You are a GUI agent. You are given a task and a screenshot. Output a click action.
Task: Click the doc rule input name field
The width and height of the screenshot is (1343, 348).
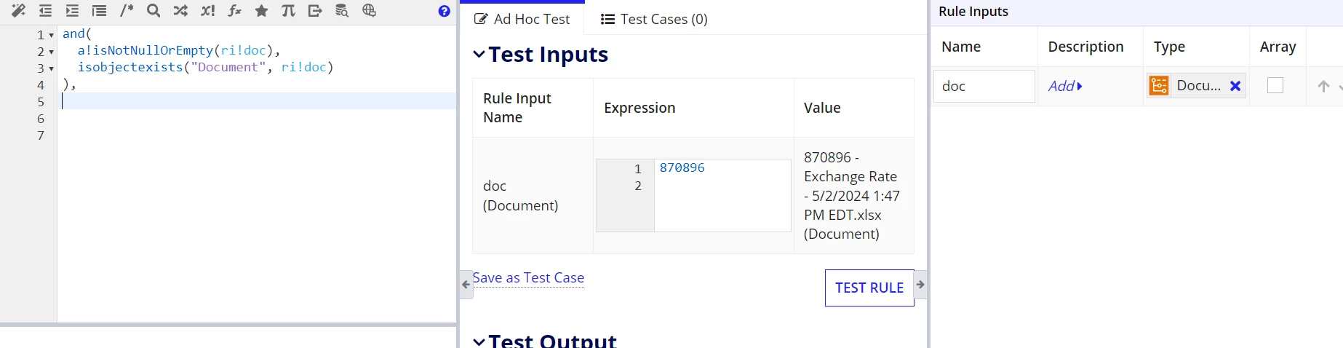pyautogui.click(x=984, y=86)
